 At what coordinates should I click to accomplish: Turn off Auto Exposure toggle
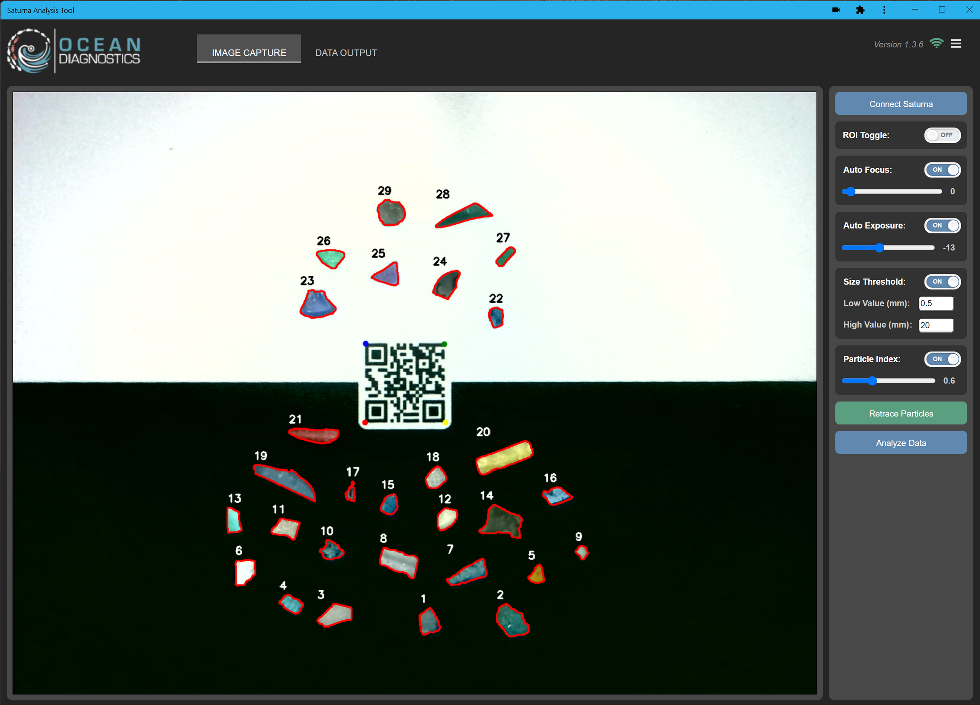tap(942, 225)
